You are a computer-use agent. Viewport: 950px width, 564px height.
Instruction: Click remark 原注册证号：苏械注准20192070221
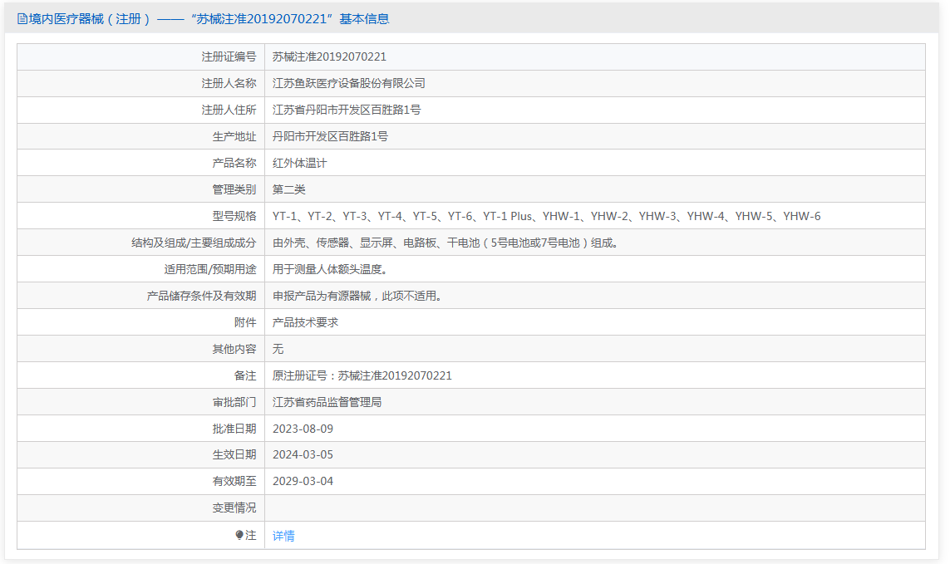(362, 375)
